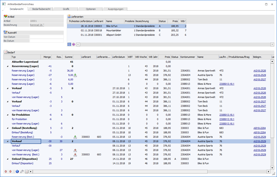Screen dimensions: 277x177
Task: Click the Von Datum input field
Action: coord(47,37)
